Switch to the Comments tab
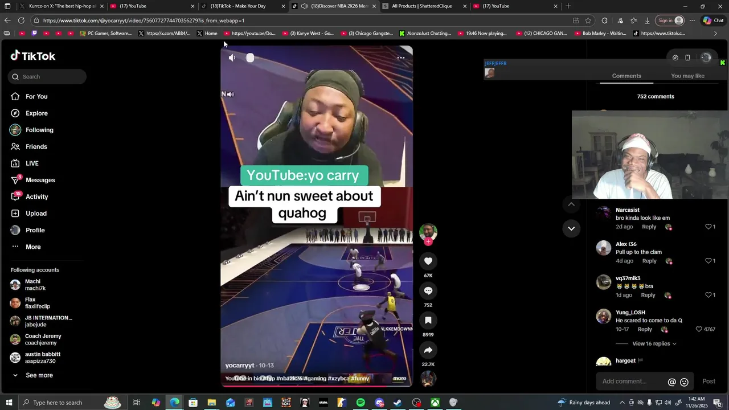729x410 pixels. (x=626, y=76)
